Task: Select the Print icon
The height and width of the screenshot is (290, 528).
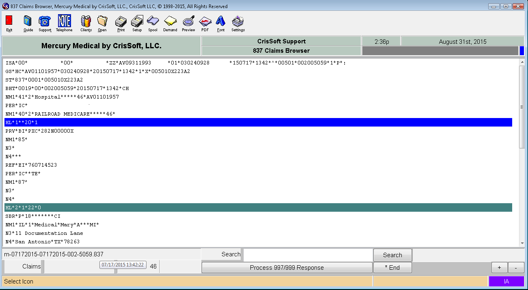Action: [121, 23]
